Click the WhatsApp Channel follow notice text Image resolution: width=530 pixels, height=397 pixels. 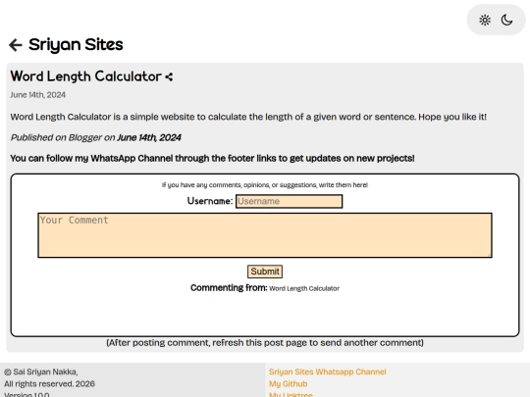click(x=212, y=159)
